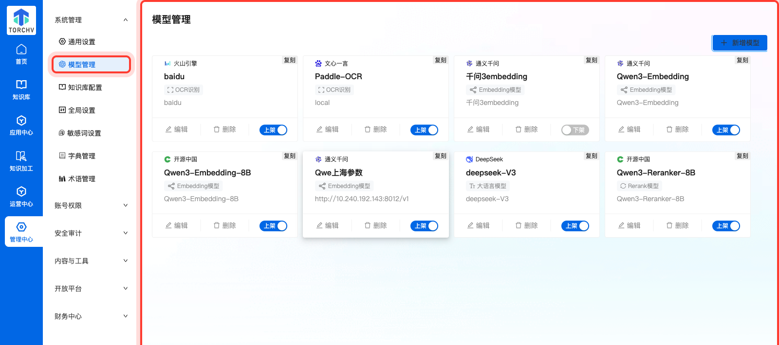The height and width of the screenshot is (345, 779).
Task: Open 字典管理 menu item
Action: (91, 156)
